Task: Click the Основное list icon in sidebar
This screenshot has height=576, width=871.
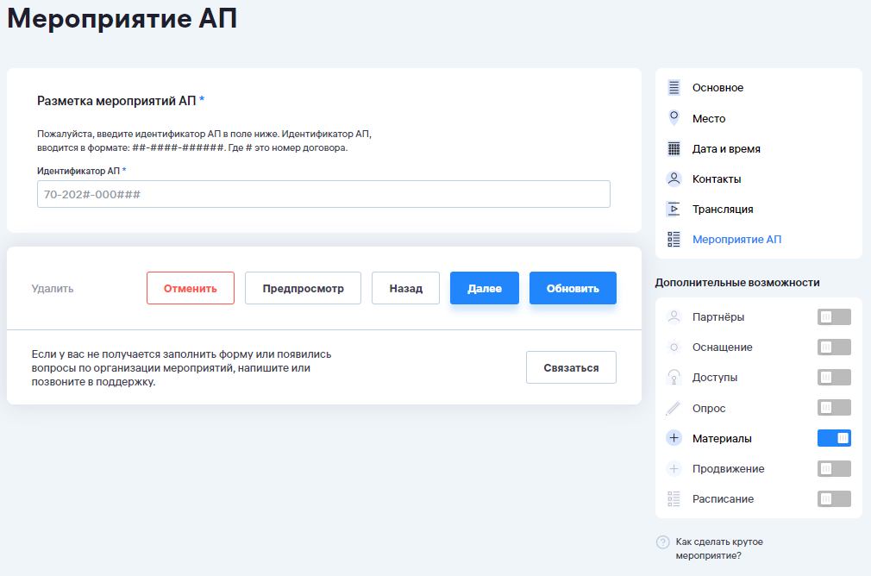Action: click(x=674, y=88)
